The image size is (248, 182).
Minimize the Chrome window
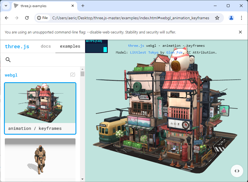pyautogui.click(x=215, y=6)
